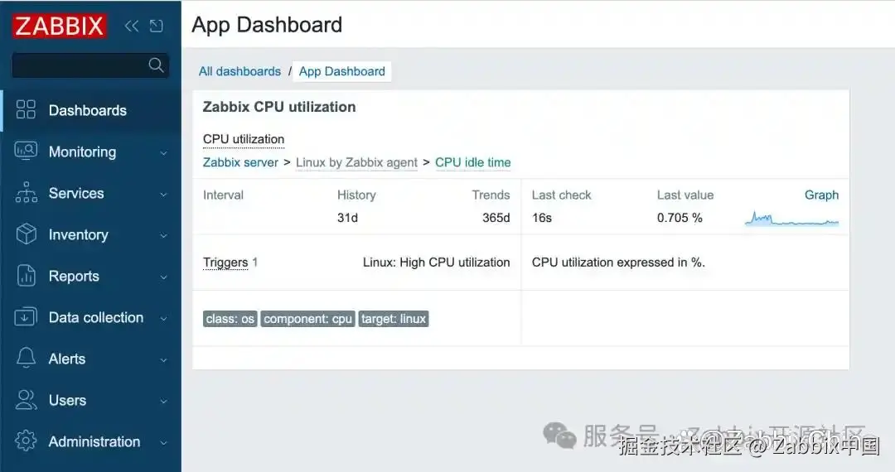Expand the Data collection menu chevron
895x472 pixels.
(163, 318)
